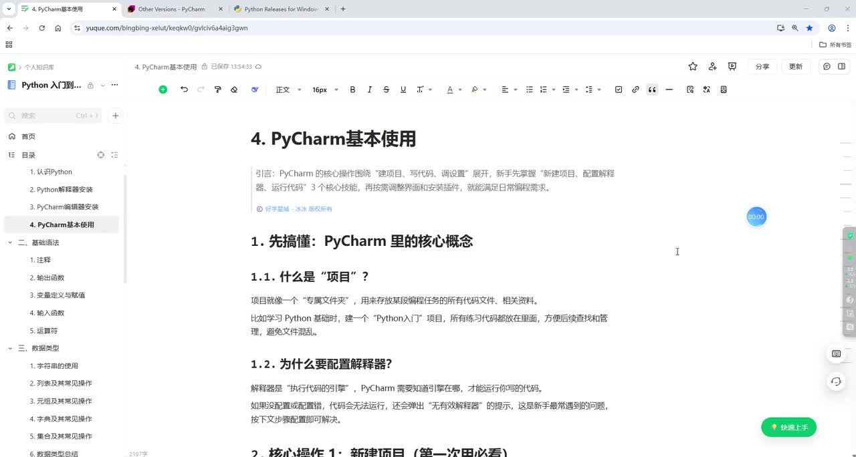Toggle the blockquote format

click(x=652, y=90)
